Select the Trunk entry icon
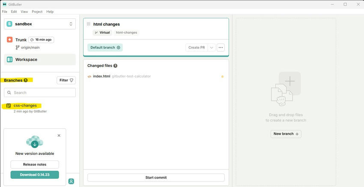The height and width of the screenshot is (187, 364). pos(9,40)
